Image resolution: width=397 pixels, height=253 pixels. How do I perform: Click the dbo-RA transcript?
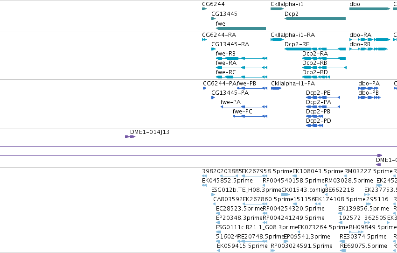369,40
